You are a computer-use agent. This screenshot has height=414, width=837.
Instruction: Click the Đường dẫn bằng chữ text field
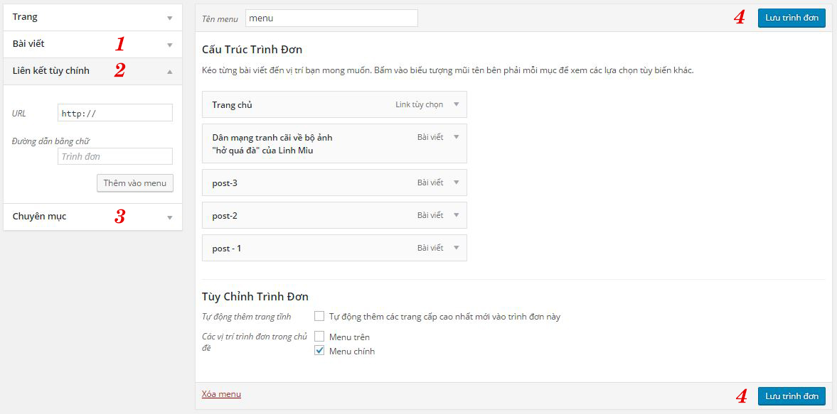(x=114, y=156)
